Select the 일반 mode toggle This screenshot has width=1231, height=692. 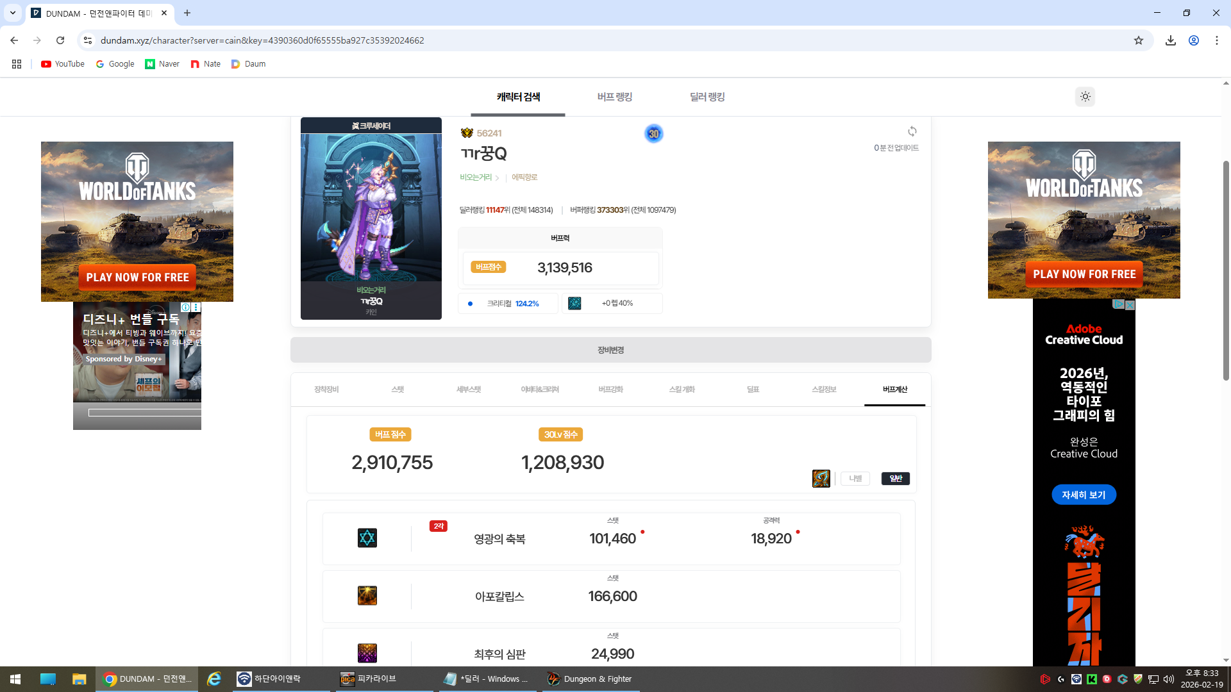(x=895, y=479)
